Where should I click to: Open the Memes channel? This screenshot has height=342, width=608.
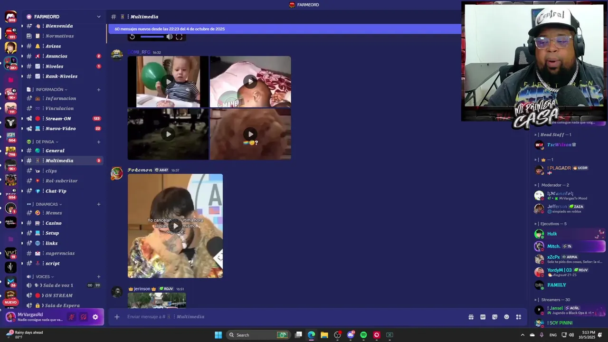64,213
